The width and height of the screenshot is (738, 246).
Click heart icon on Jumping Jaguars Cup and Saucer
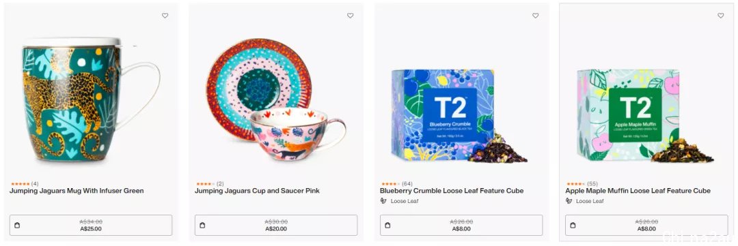click(x=350, y=16)
